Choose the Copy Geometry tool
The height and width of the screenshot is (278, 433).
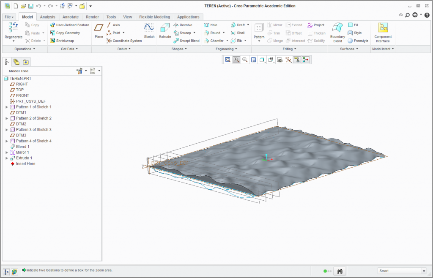[65, 33]
